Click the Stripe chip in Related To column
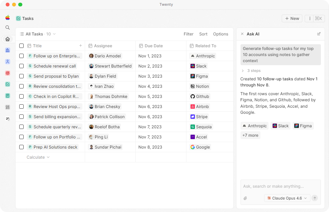This screenshot has height=212, width=329. (x=199, y=116)
